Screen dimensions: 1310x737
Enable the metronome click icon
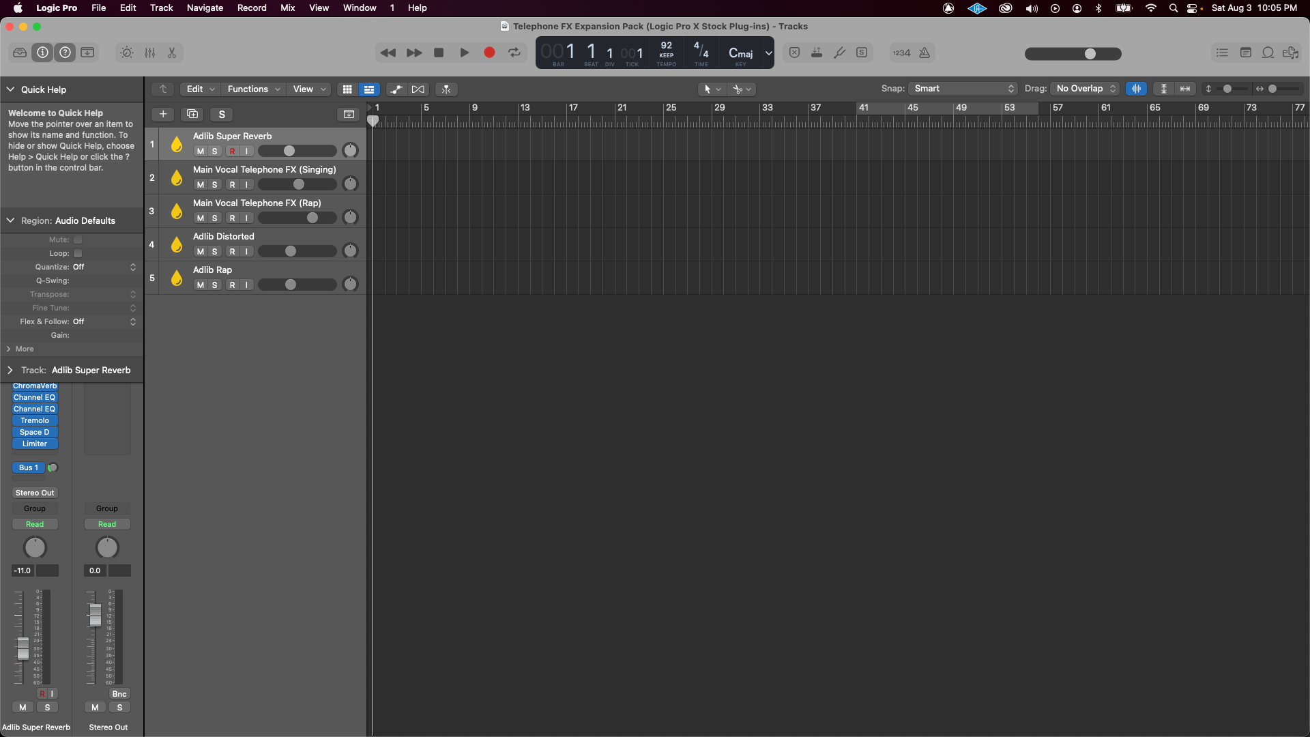pyautogui.click(x=925, y=53)
